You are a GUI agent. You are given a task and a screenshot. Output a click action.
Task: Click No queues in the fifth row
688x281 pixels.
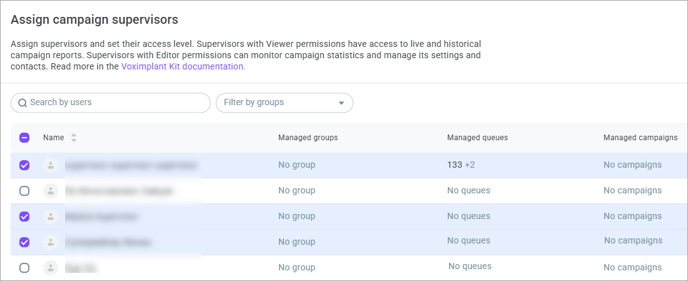coord(470,267)
